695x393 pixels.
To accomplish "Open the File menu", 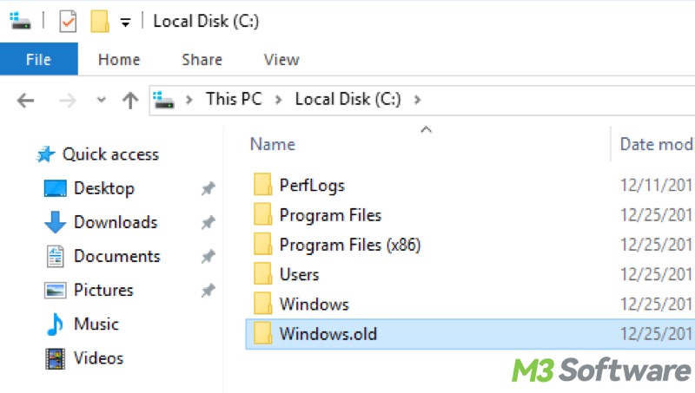I will [38, 60].
